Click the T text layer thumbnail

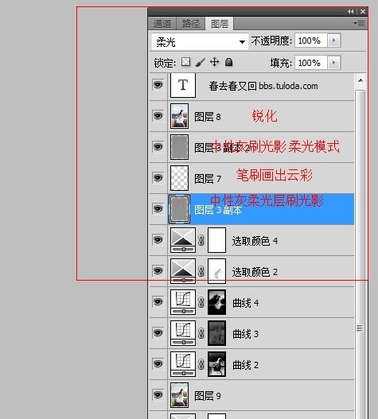point(183,85)
